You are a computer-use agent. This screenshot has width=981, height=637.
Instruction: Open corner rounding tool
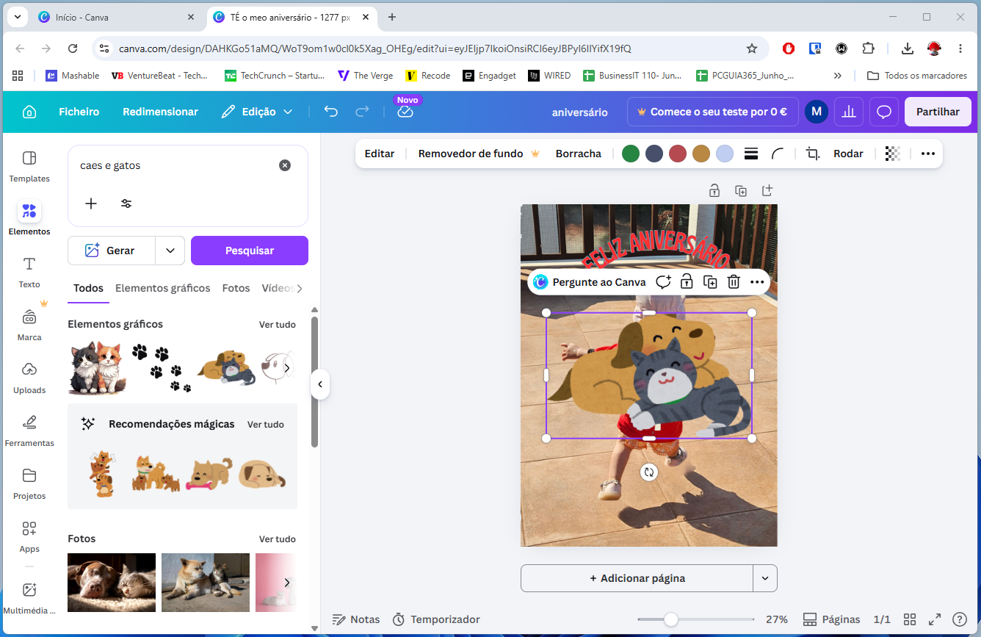pyautogui.click(x=778, y=154)
